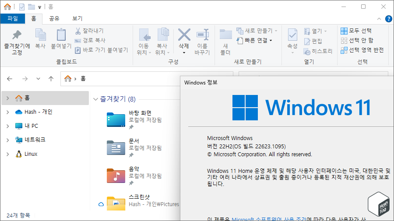Click 선택 영역 반전 (Invert selection)
Image resolution: width=394 pixels, height=221 pixels.
point(362,50)
